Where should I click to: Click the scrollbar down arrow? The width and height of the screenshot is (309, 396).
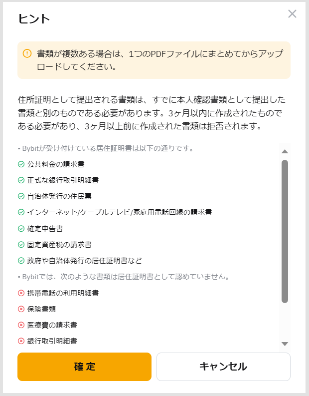point(285,344)
